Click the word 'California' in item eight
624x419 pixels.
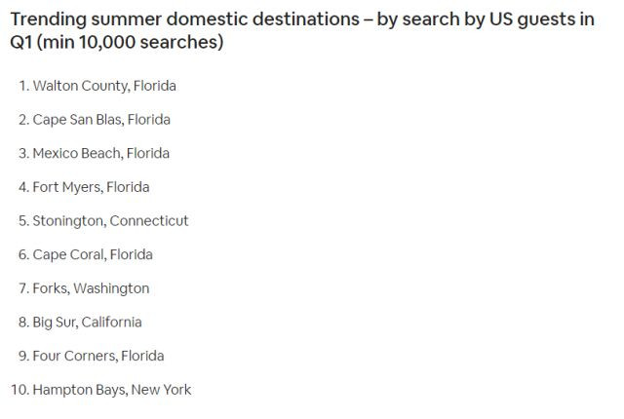112,323
